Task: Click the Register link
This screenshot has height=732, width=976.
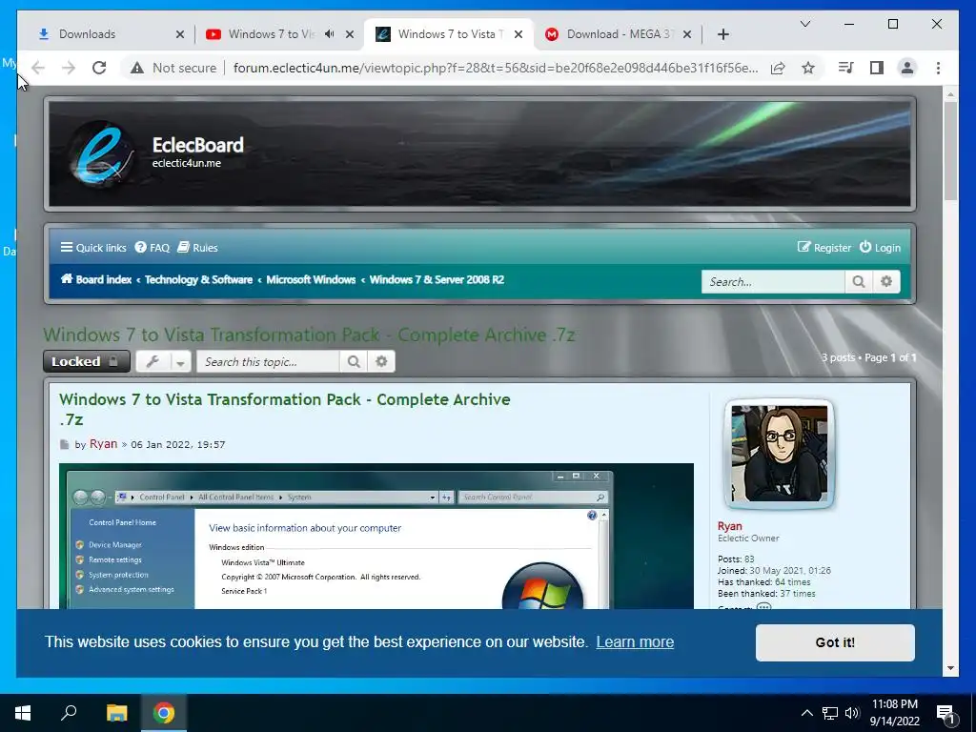Action: [x=824, y=248]
